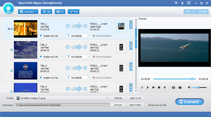Expand the Profile format dropdown

click(107, 98)
